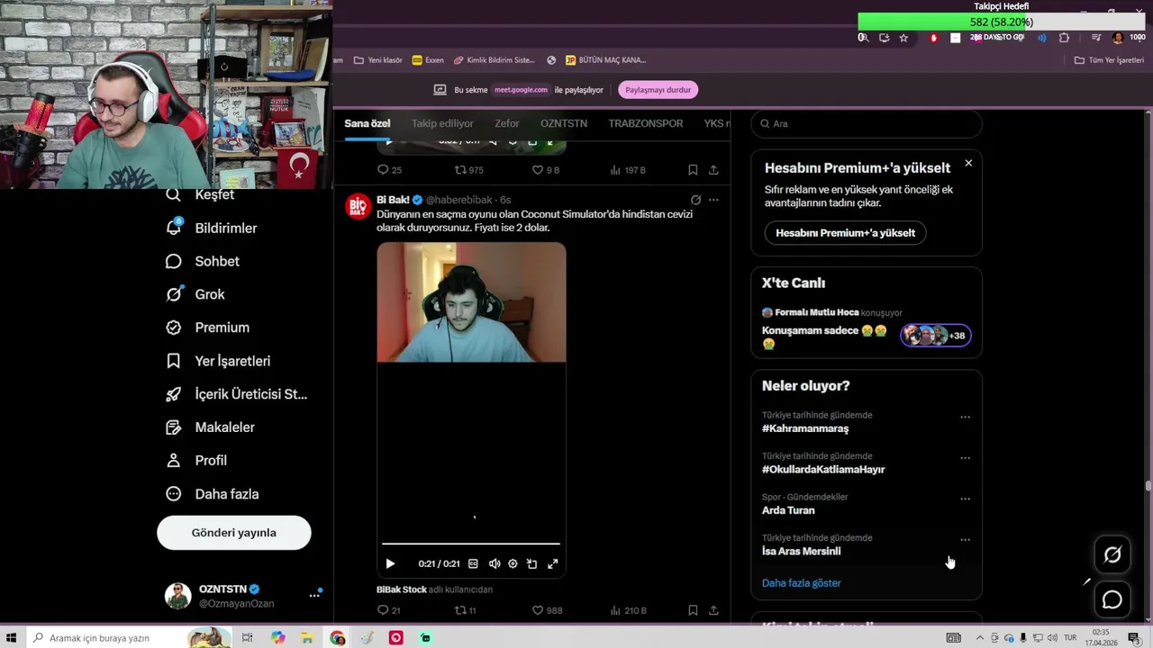1153x648 pixels.
Task: Play the Coconut Simulator video
Action: click(x=390, y=563)
